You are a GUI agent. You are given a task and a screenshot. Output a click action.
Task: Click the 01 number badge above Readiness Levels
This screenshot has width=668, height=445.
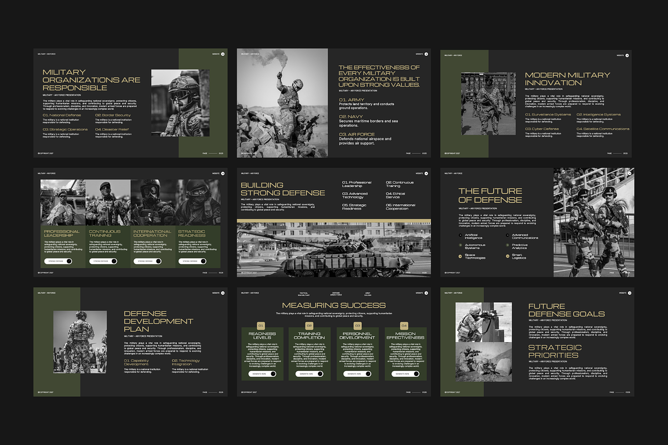click(261, 325)
